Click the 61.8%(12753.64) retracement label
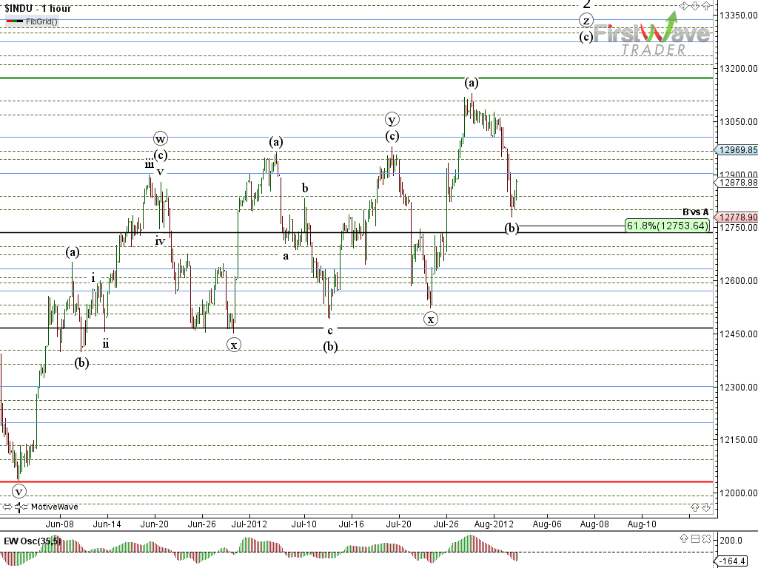Screen dimensions: 758x568 click(x=667, y=226)
